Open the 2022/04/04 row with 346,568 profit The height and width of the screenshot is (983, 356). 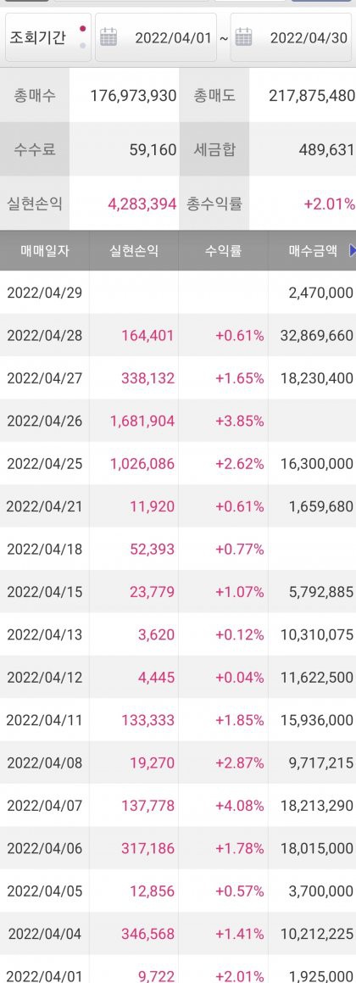pos(178,933)
